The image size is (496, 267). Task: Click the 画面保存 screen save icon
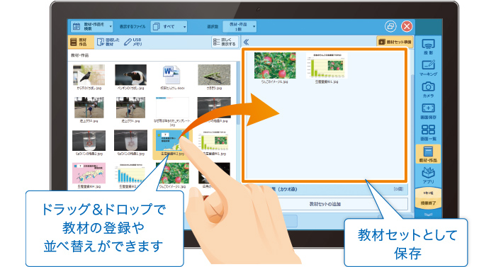(428, 112)
